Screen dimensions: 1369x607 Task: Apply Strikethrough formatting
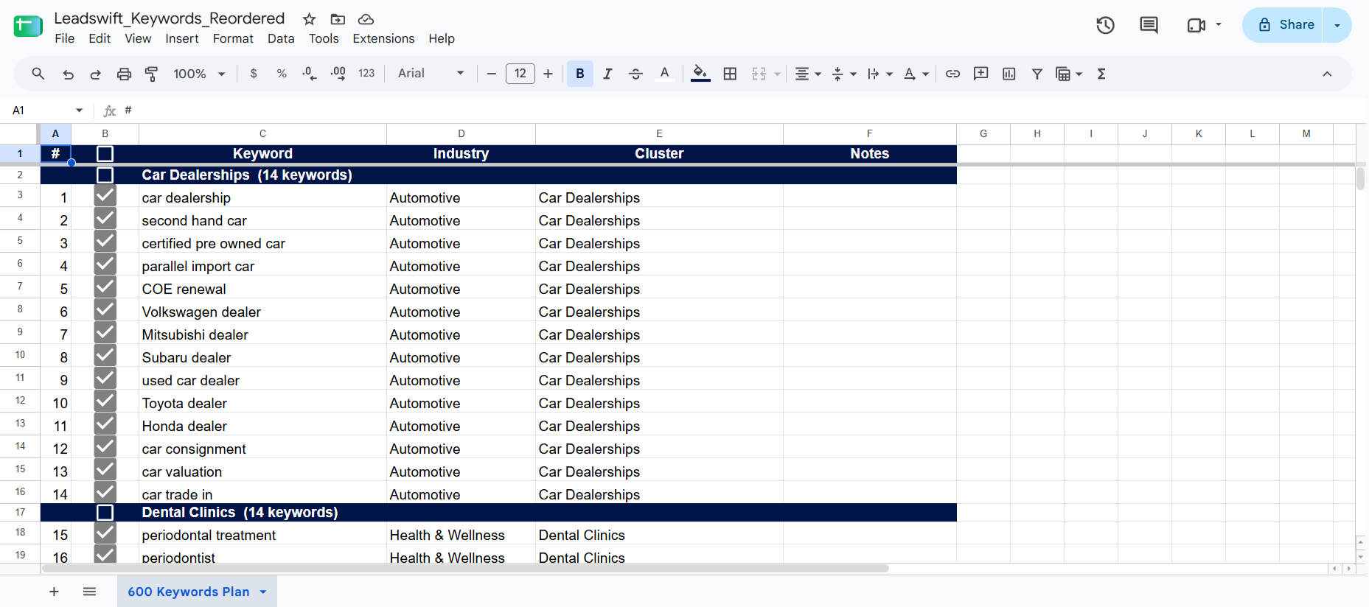(635, 74)
